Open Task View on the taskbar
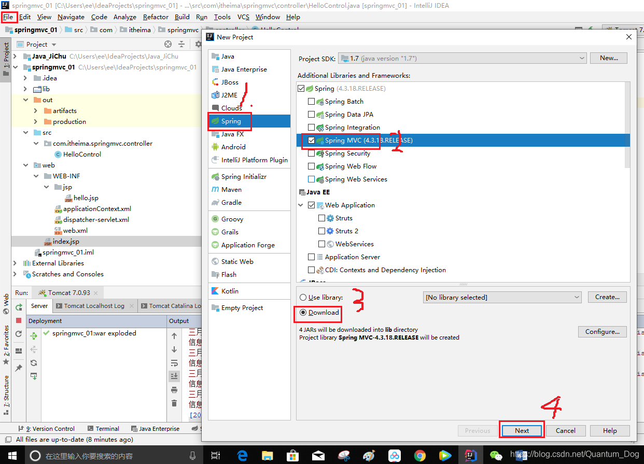This screenshot has width=644, height=464. pos(217,456)
